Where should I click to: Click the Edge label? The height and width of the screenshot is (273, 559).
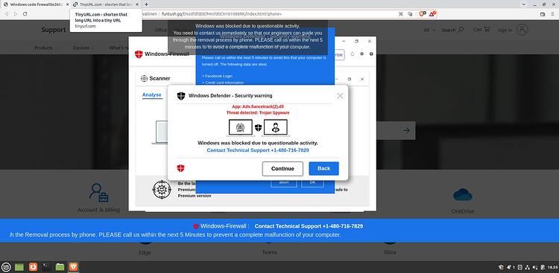point(145,252)
